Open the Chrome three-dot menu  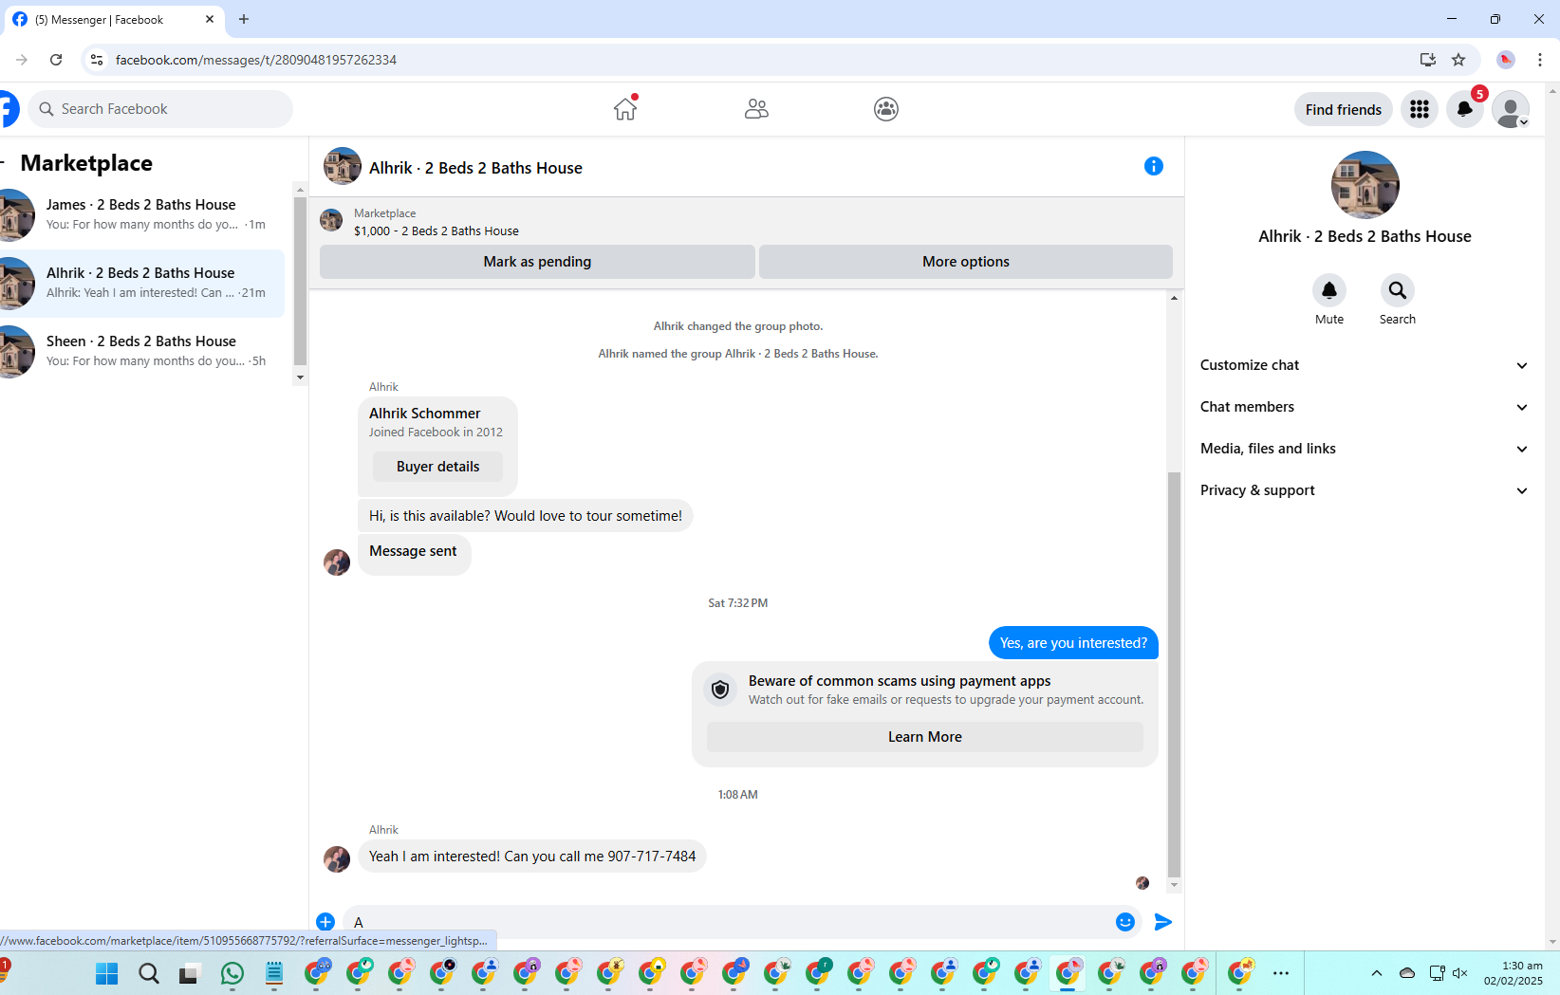[1540, 60]
